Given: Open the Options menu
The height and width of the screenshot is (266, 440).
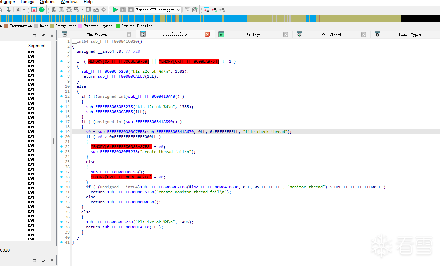Looking at the screenshot, I should [x=48, y=2].
